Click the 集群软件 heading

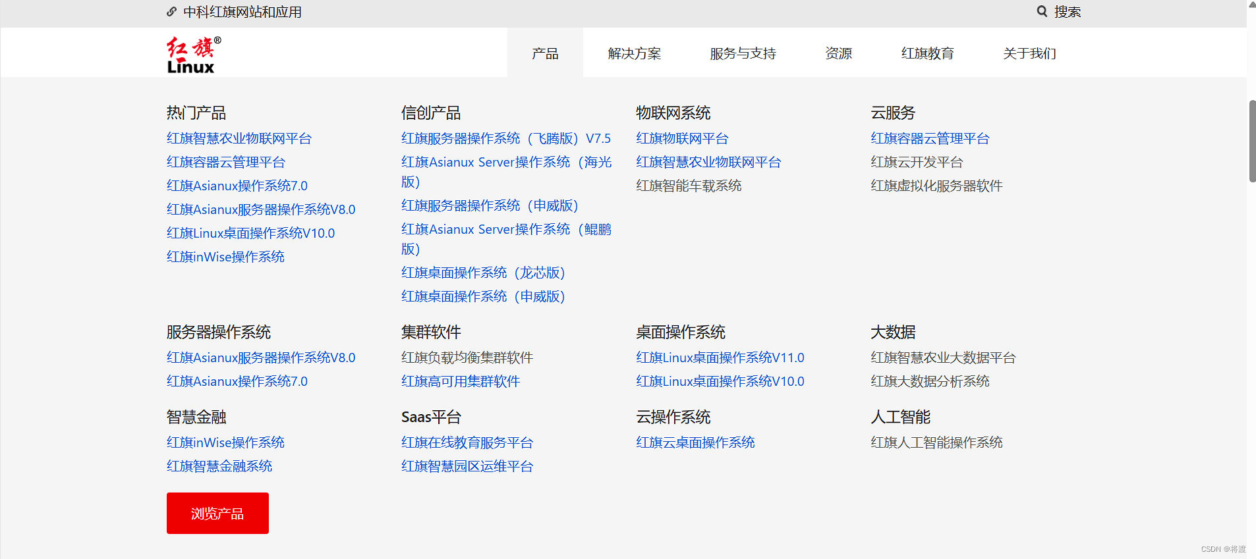pos(431,332)
